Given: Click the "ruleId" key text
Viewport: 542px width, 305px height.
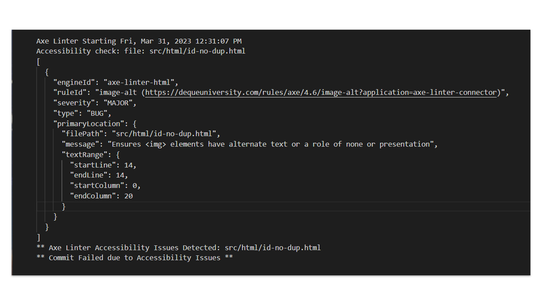Looking at the screenshot, I should point(72,93).
